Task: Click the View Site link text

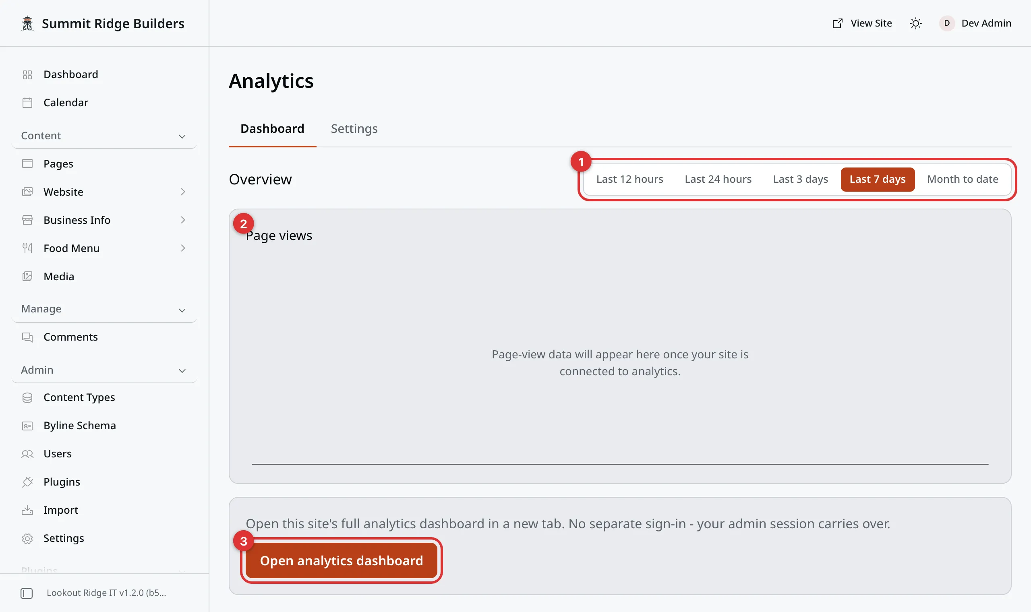Action: click(871, 23)
